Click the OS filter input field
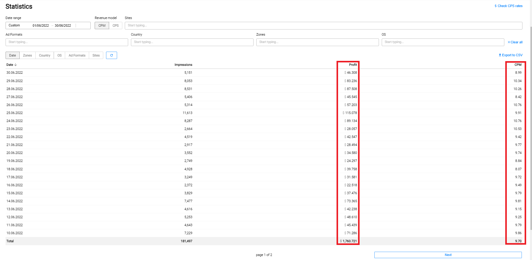This screenshot has height=260, width=532. (x=443, y=42)
